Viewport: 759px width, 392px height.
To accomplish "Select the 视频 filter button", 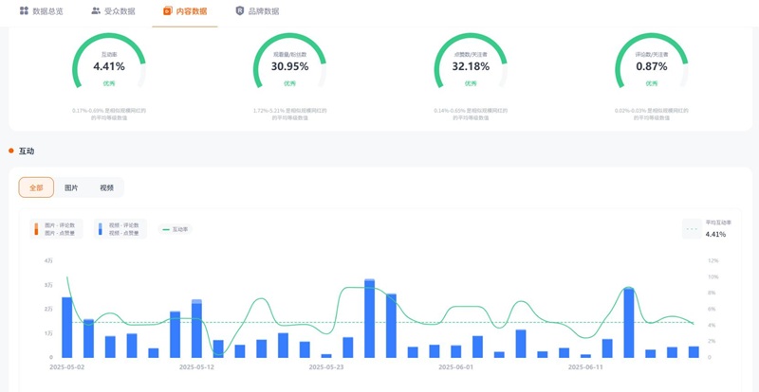I will (106, 187).
